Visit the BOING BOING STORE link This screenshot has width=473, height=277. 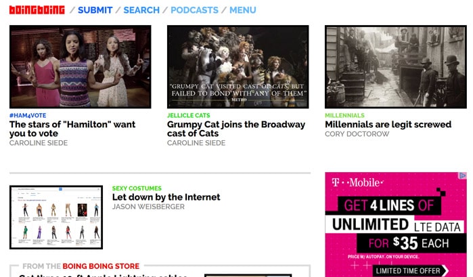(101, 266)
